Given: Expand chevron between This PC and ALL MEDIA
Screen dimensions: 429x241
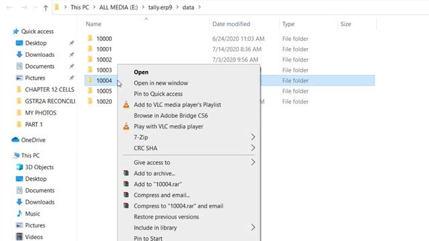Looking at the screenshot, I should tap(94, 7).
